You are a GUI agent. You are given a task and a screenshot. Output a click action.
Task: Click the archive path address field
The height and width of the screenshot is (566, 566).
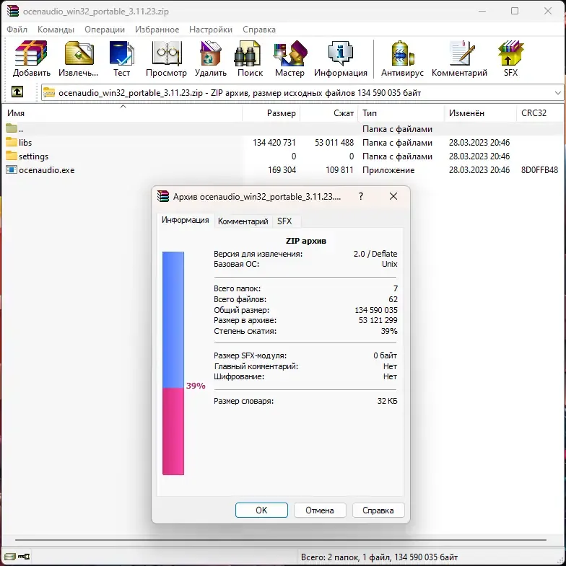pos(301,93)
